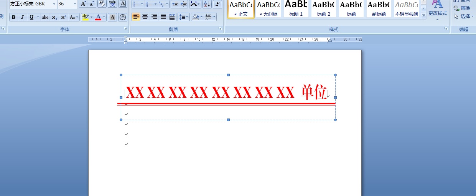Justify the paragraph text

pyautogui.click(x=163, y=17)
